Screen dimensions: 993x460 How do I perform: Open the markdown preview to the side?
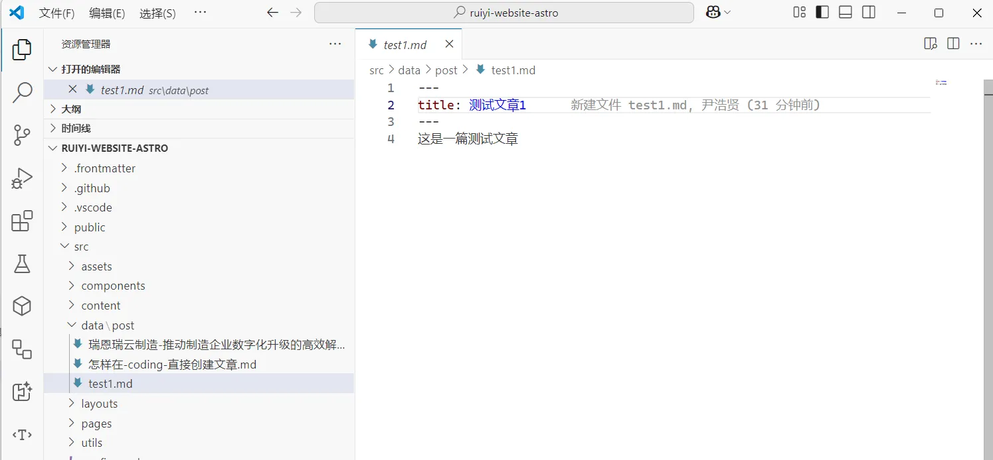[931, 44]
